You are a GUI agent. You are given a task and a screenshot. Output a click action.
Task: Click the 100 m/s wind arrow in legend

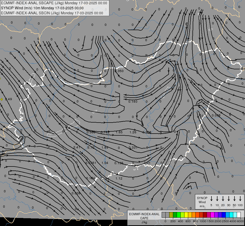[240, 199]
